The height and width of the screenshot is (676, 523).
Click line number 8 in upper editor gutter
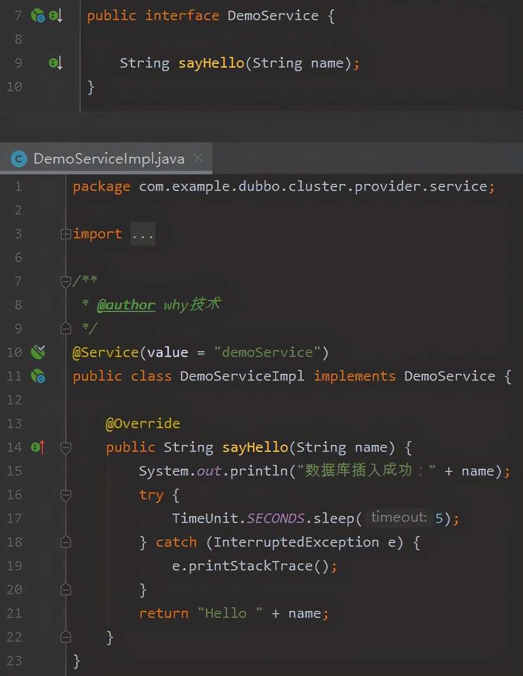tap(18, 40)
